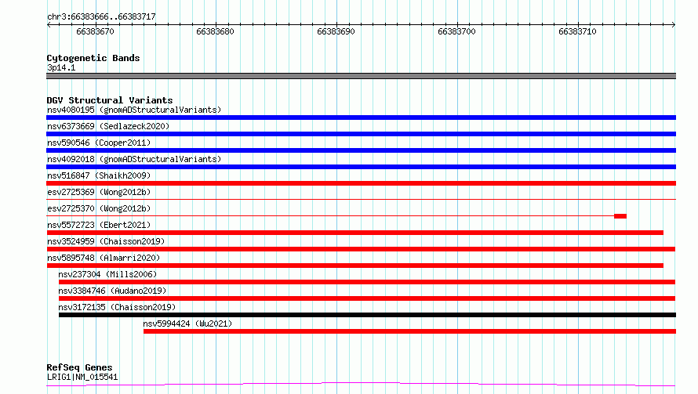
Task: Click the red bar for nsv3384746
Action: coord(367,298)
